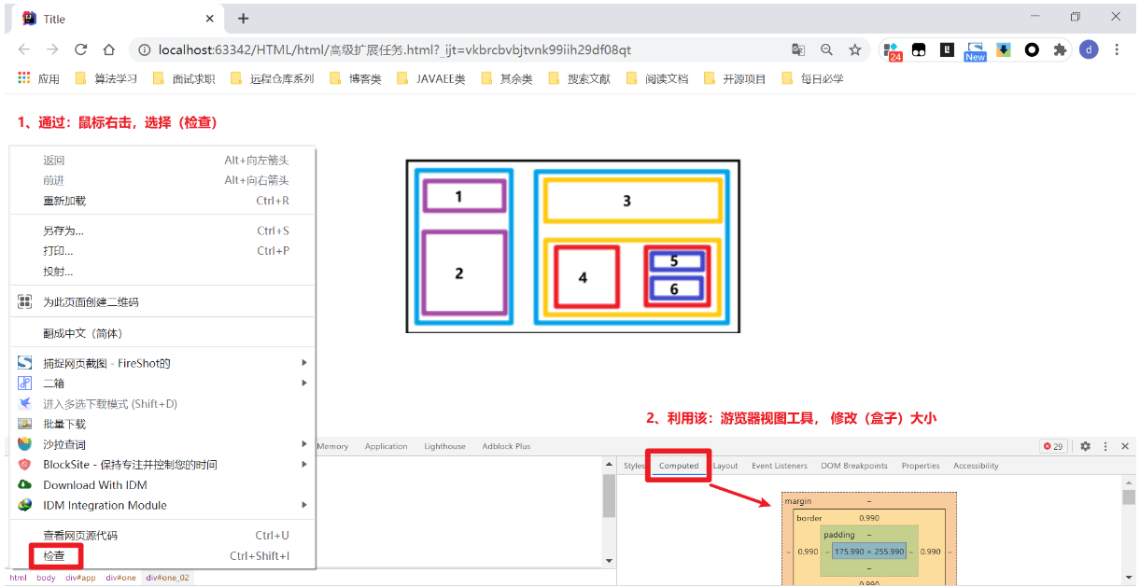Open DevTools three-dot customize menu
The width and height of the screenshot is (1140, 587).
click(1105, 446)
